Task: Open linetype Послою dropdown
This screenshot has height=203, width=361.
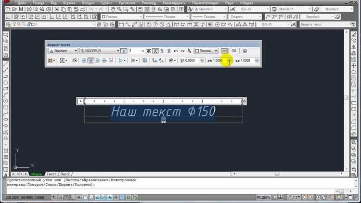Action: click(x=167, y=17)
